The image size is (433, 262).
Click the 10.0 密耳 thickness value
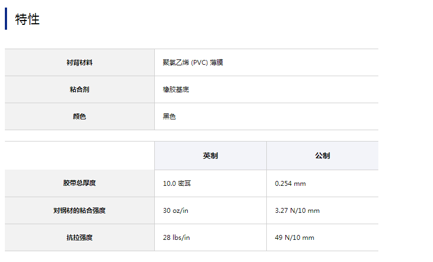click(177, 184)
